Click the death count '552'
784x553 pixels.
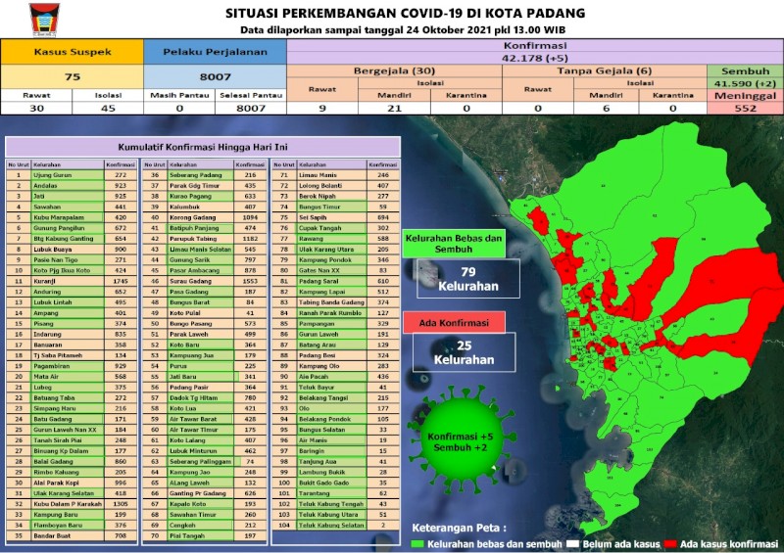(745, 108)
